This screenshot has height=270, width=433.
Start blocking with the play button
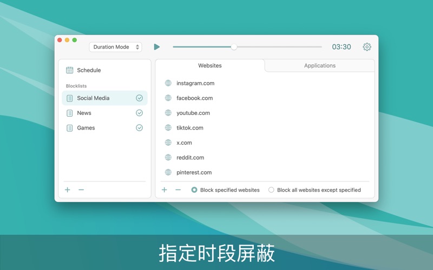[156, 47]
